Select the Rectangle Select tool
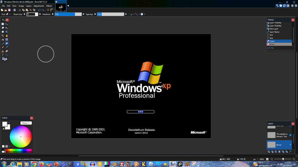Viewport: 298px width, 167px height. point(3,24)
